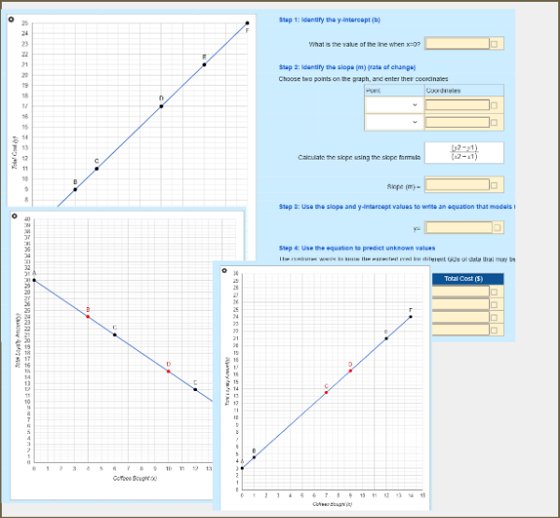Click the x=0 line value input
The image size is (560, 518).
point(457,44)
